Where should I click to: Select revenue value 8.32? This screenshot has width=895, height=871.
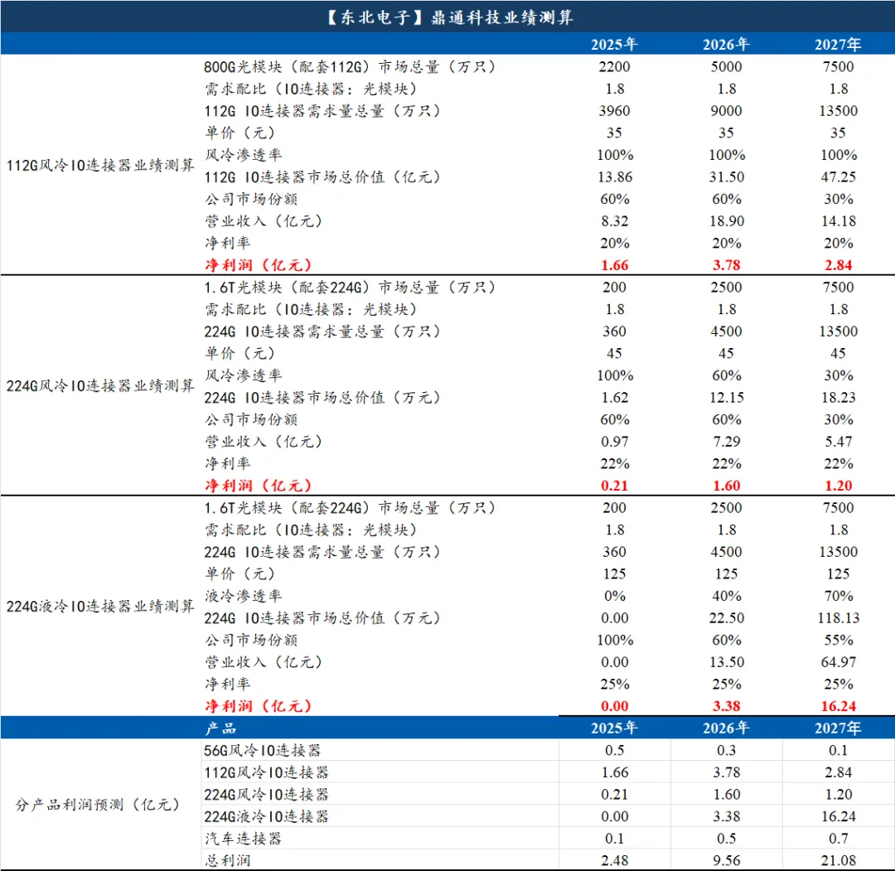pyautogui.click(x=614, y=221)
